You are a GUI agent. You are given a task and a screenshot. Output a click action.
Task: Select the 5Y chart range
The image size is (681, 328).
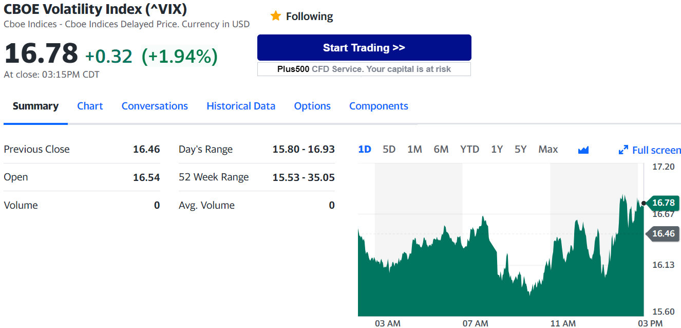pos(521,150)
